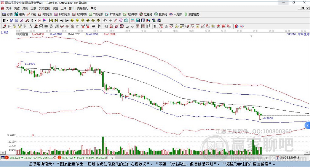Open the 工具 menu
Screen dimensions: 310x167
[x=63, y=8]
